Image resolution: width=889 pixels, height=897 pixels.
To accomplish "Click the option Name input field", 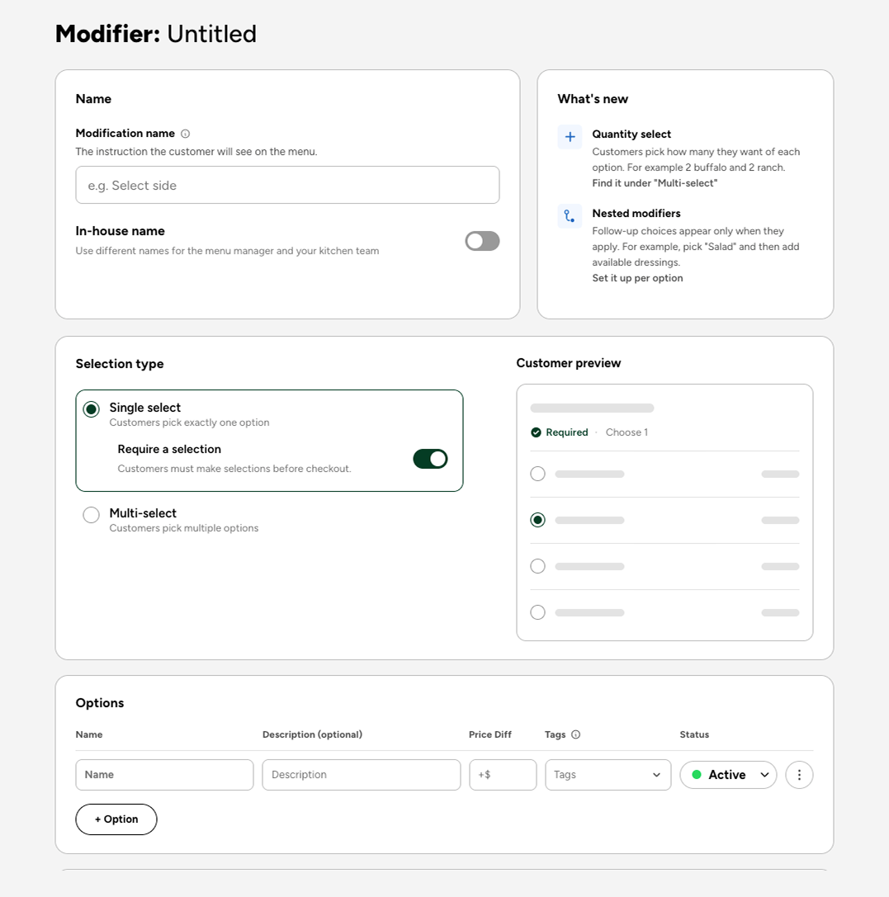I will [164, 775].
